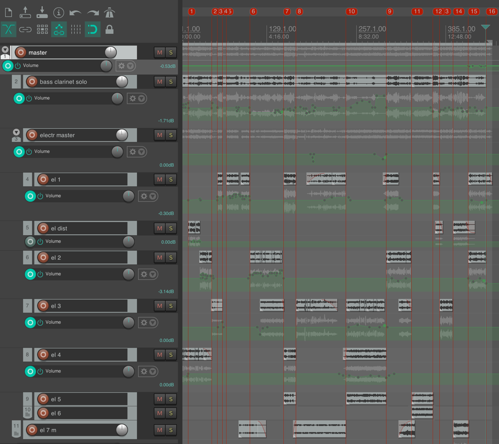
Task: Click the master track volume knob
Action: [110, 52]
